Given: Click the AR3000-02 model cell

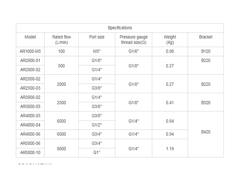Looking at the screenshot, I should click(x=30, y=97).
